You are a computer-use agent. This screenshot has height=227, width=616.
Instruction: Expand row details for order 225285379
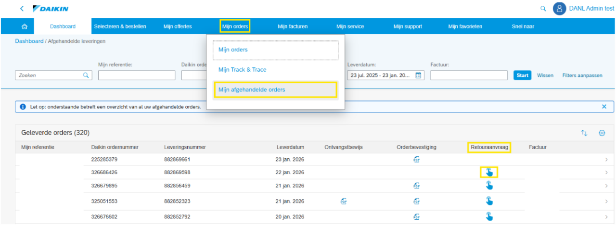pos(606,160)
